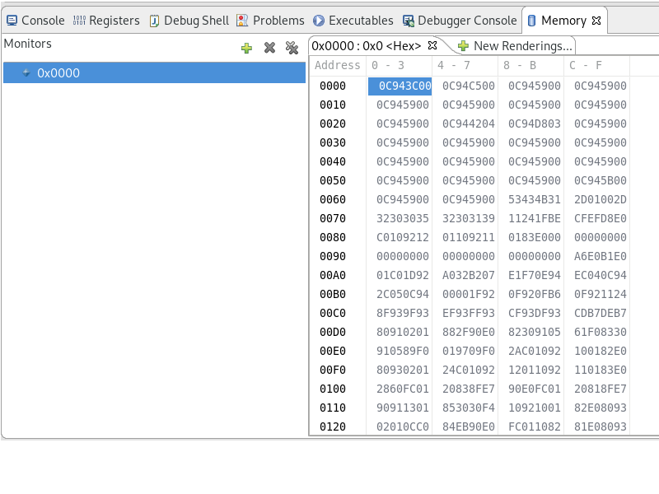The width and height of the screenshot is (659, 494).
Task: Switch to the Console tab
Action: (35, 21)
